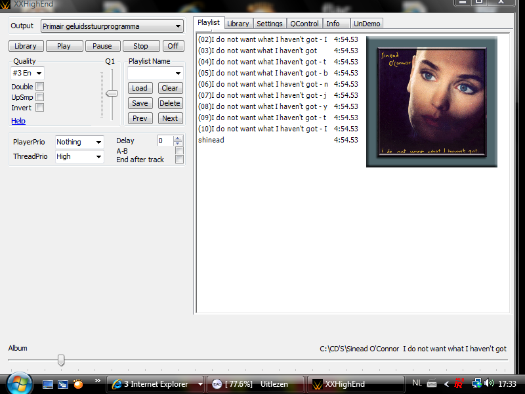Click the Delay value input field
The width and height of the screenshot is (525, 394).
(x=165, y=141)
